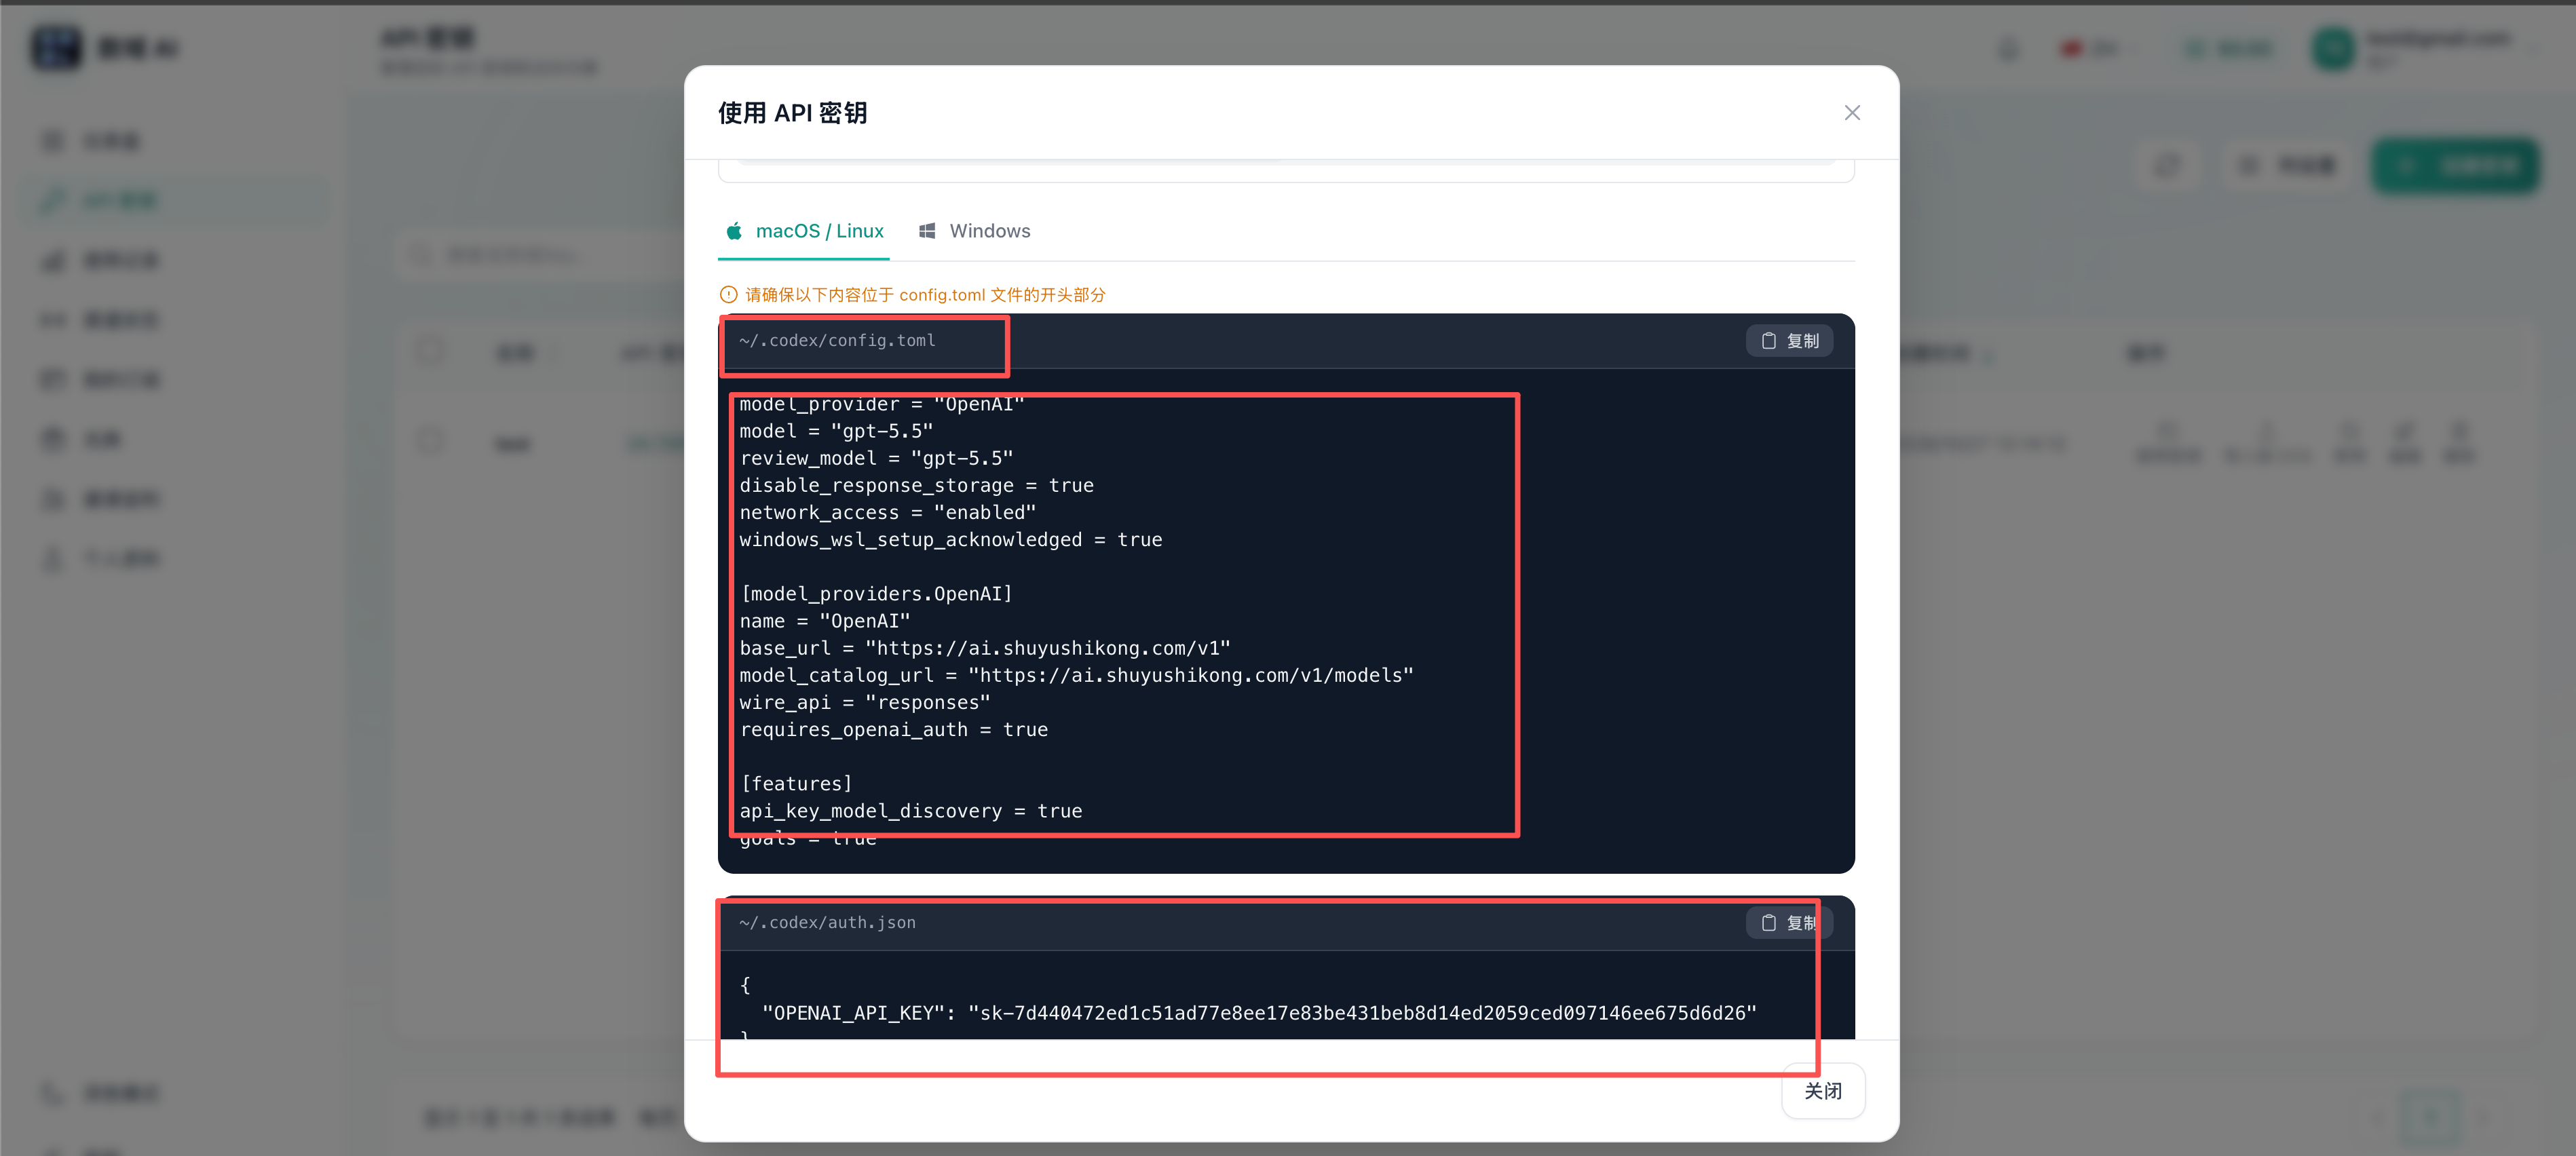Click the review_model = "gpt-5.5" line

(x=876, y=458)
